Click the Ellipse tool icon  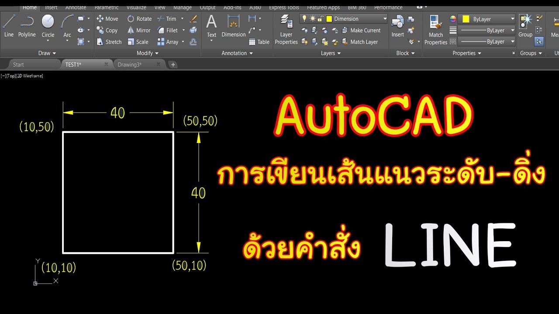pyautogui.click(x=81, y=30)
